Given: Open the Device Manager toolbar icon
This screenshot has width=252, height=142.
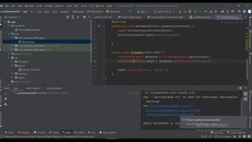Looking at the screenshot, I should tap(228, 11).
